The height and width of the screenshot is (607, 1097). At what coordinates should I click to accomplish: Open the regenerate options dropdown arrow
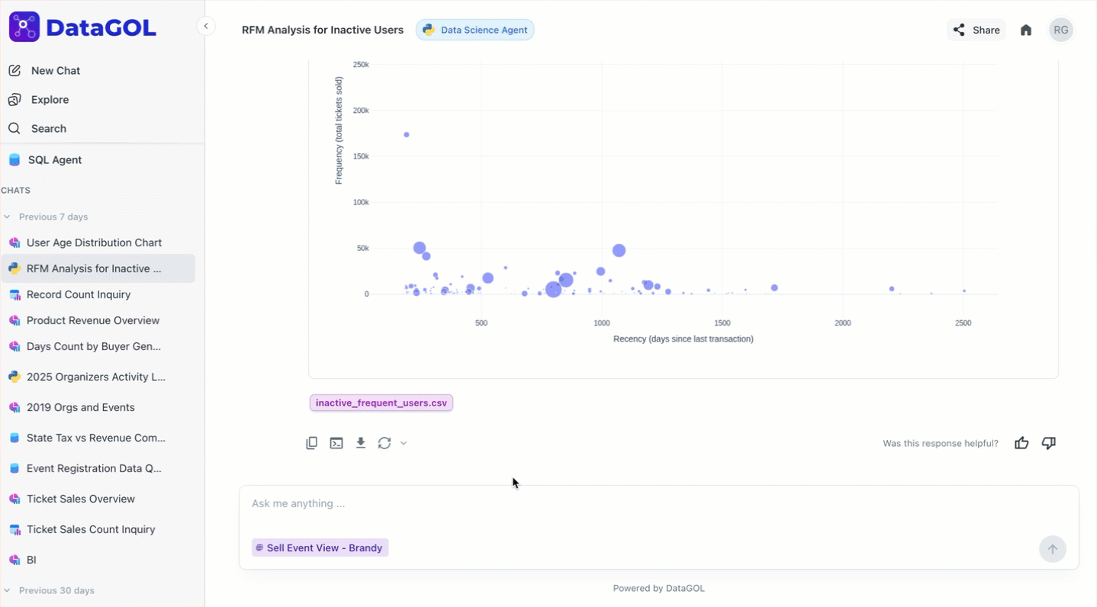coord(404,443)
